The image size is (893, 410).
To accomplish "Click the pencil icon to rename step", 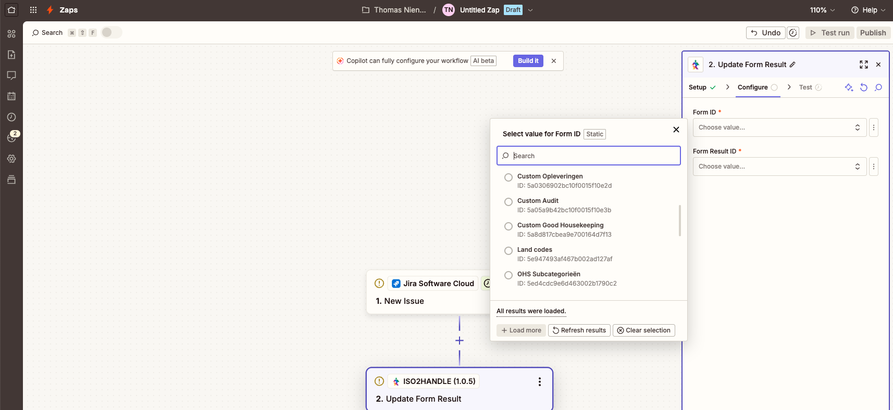I will point(792,65).
